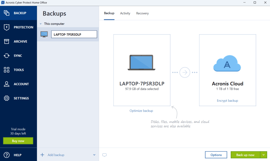Click the Help question mark icon
This screenshot has width=270, height=161.
[7, 155]
